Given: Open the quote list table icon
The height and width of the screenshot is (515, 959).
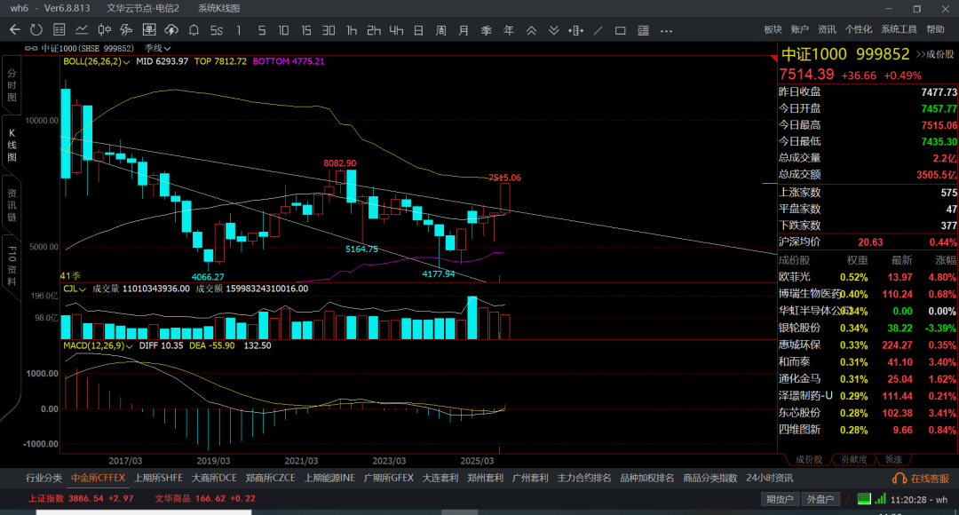Looking at the screenshot, I should pyautogui.click(x=59, y=30).
